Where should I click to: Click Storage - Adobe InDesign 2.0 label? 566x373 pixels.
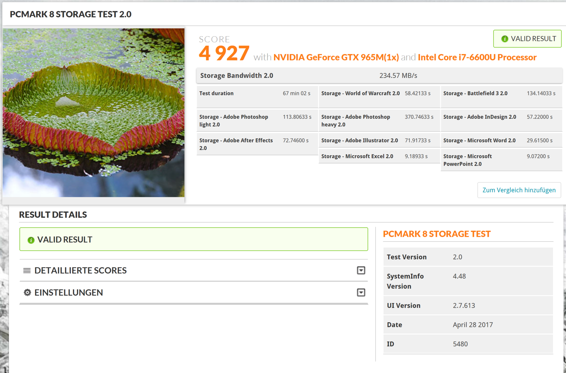point(480,117)
